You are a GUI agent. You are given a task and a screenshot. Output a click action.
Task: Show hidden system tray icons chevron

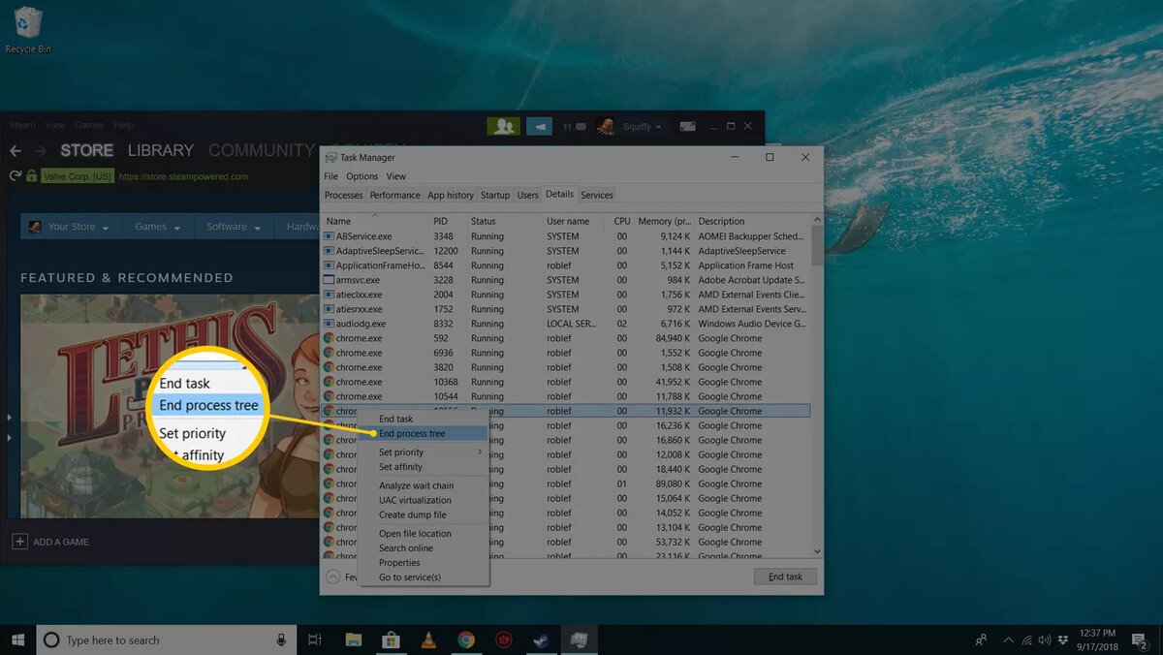pyautogui.click(x=1006, y=639)
